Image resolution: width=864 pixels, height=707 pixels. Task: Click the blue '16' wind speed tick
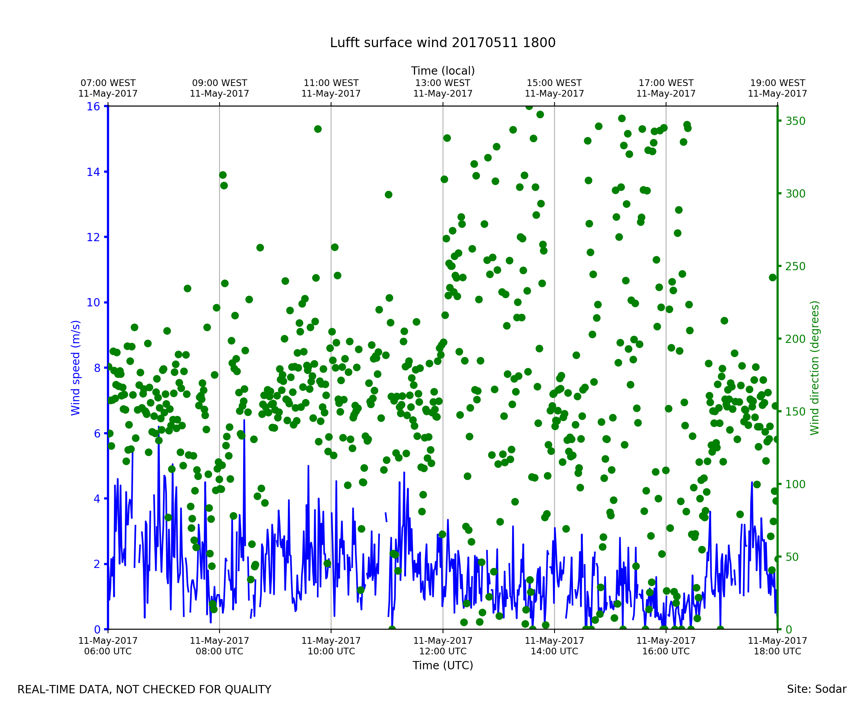tap(93, 107)
